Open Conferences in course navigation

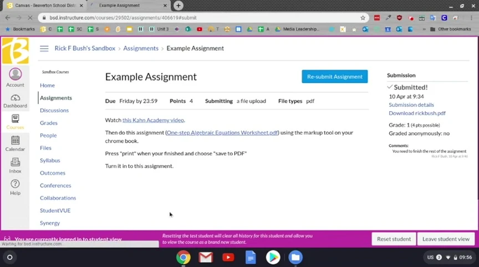[55, 185]
